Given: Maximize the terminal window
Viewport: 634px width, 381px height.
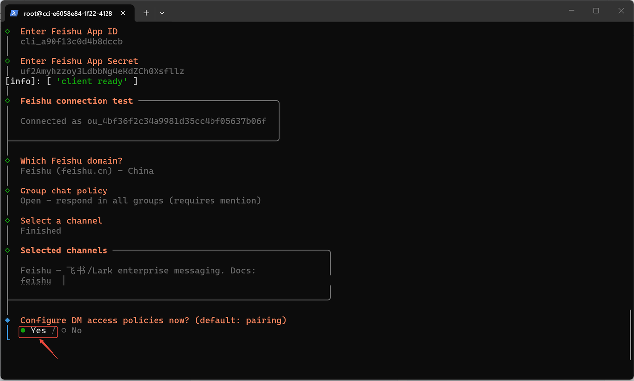Looking at the screenshot, I should point(596,11).
